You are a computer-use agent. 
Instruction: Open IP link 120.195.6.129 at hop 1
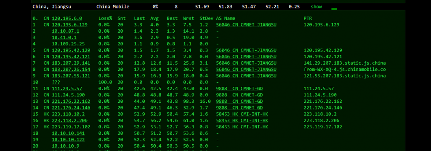[x=69, y=25]
